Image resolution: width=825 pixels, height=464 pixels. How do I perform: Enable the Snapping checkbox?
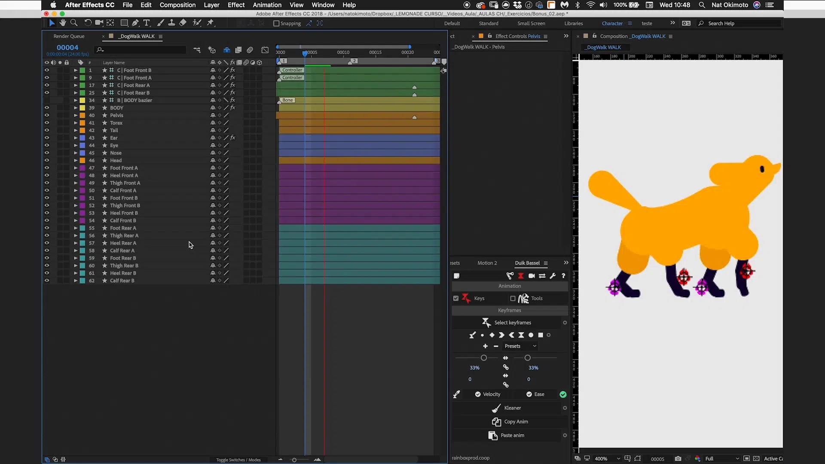point(276,24)
